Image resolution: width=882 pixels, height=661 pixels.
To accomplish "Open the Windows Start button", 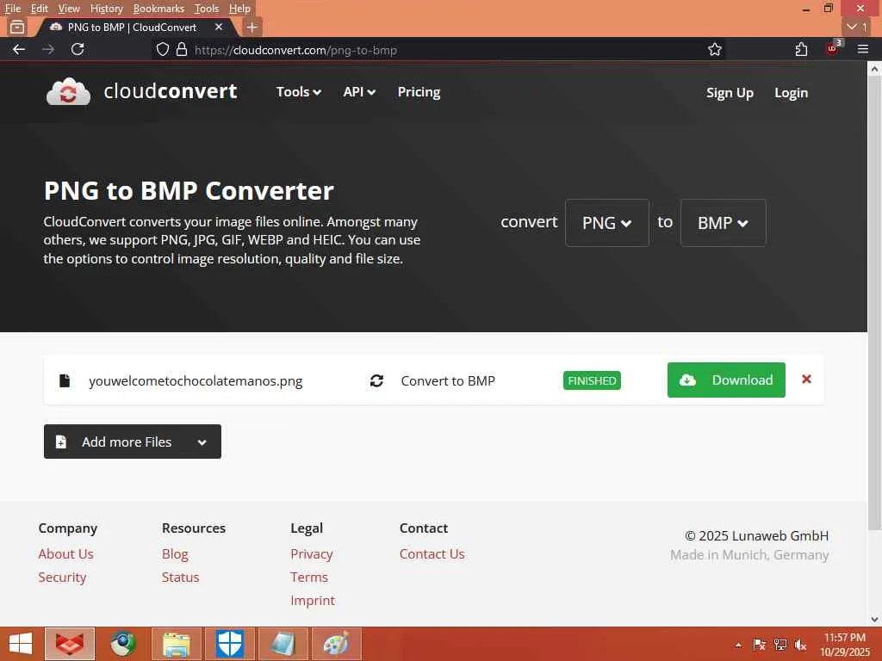I will [x=21, y=644].
